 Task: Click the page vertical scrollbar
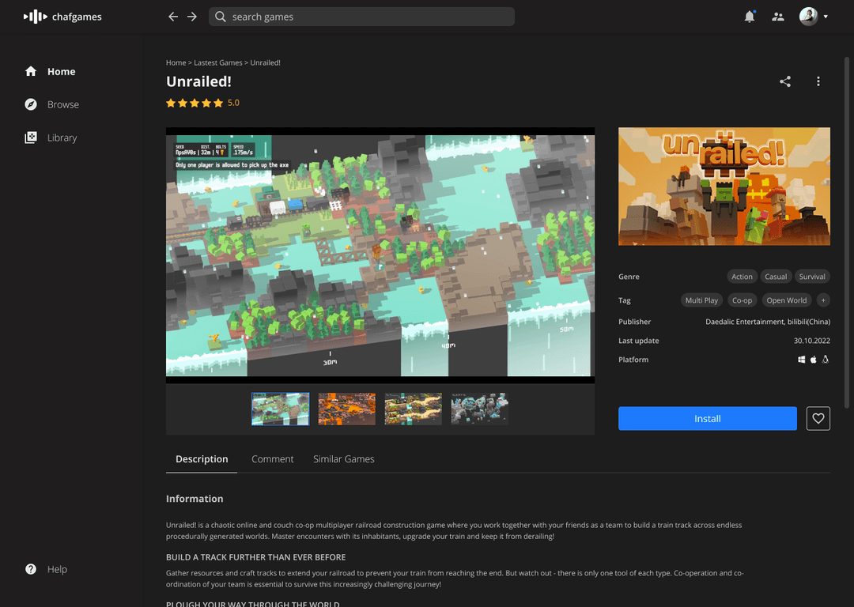pos(847,232)
